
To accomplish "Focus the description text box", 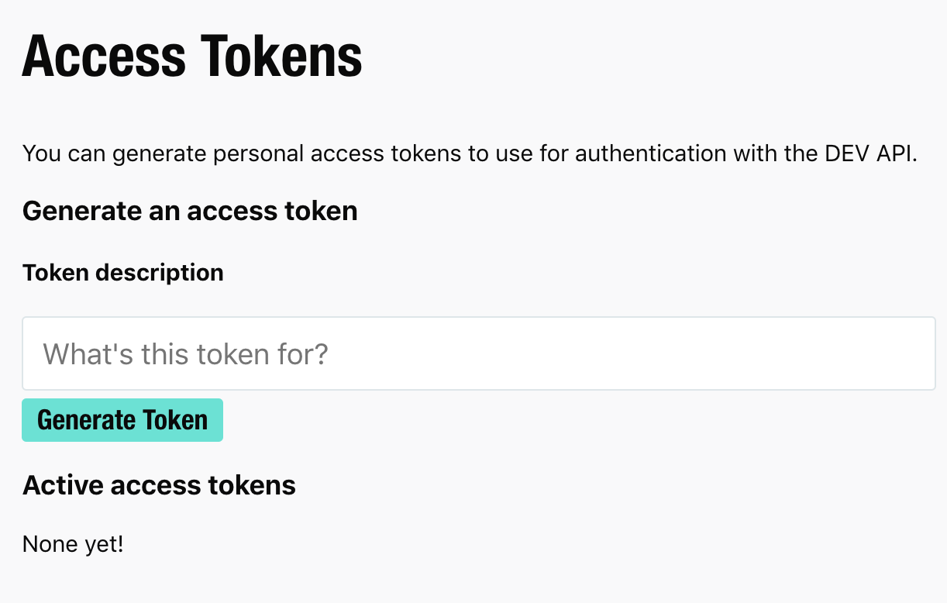I will (x=465, y=353).
